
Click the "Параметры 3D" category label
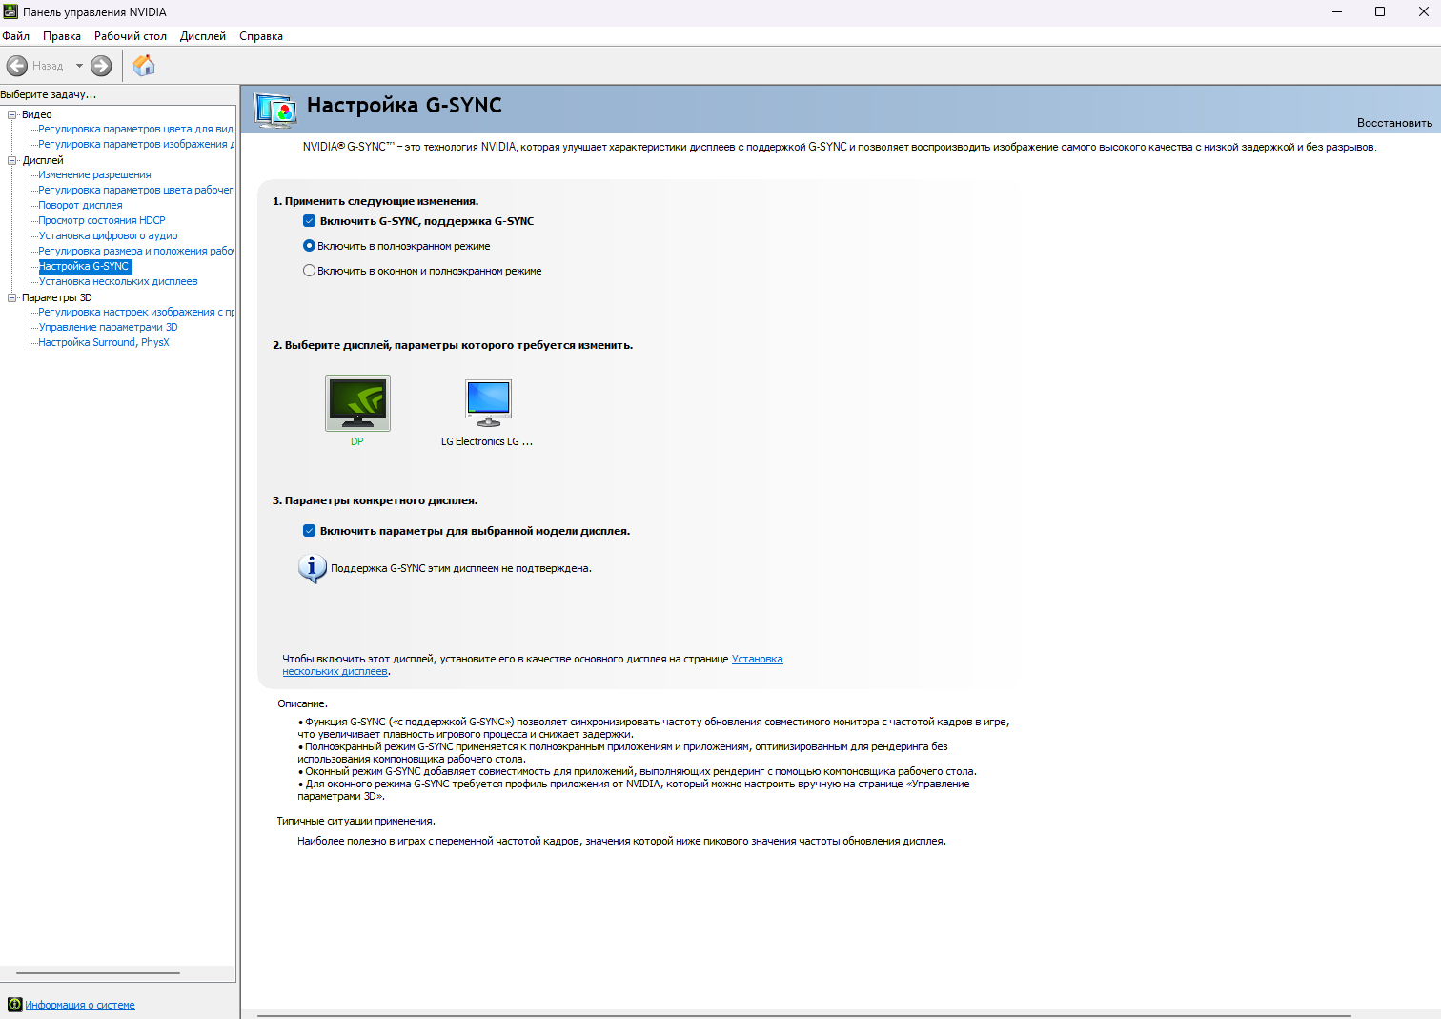[56, 297]
